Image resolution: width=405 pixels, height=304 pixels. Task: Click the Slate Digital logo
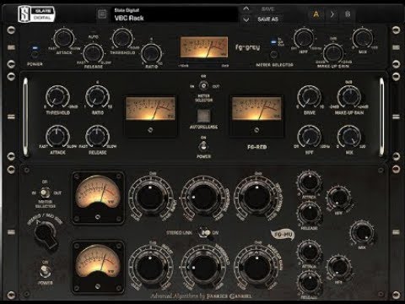pyautogui.click(x=35, y=14)
